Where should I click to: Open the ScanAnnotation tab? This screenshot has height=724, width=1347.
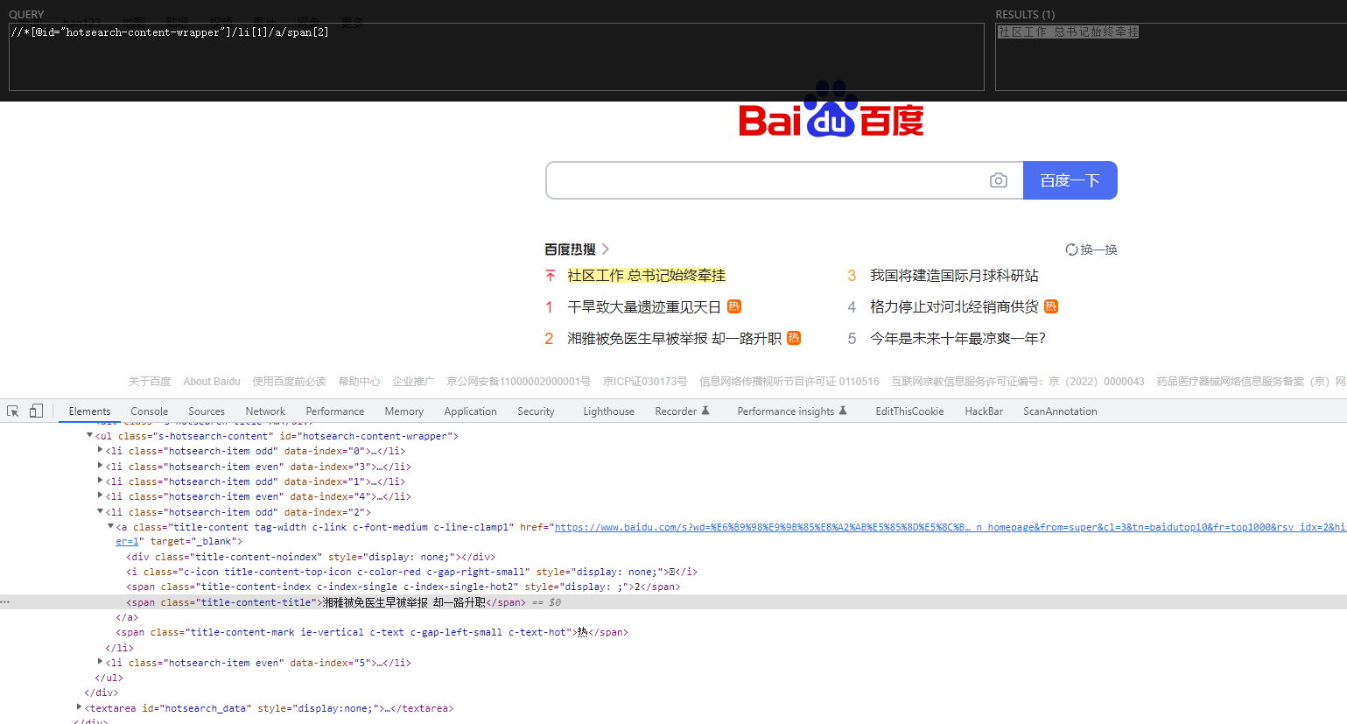[x=1060, y=411]
